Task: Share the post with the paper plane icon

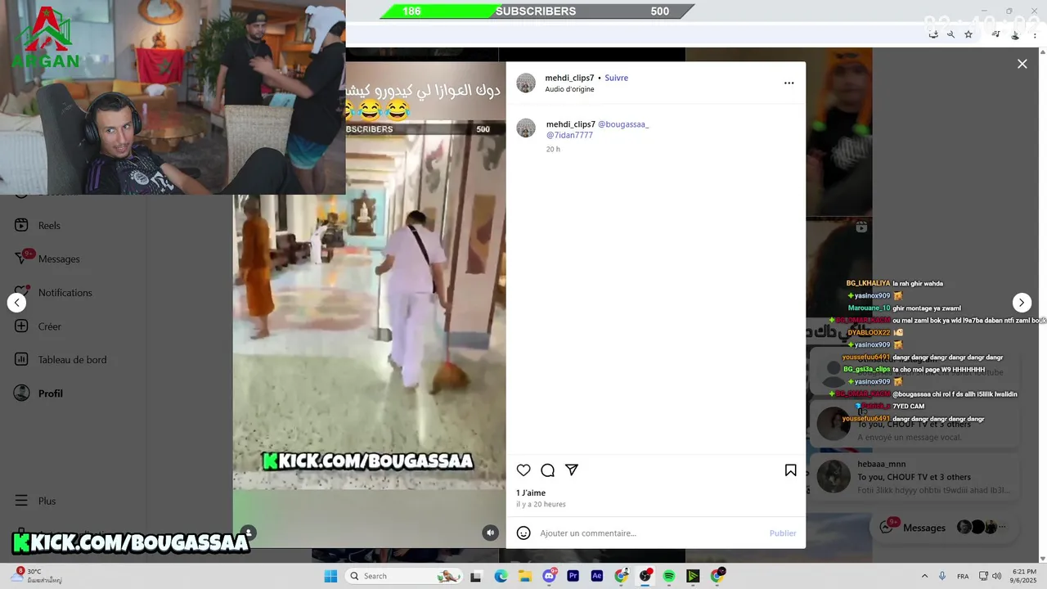Action: click(x=572, y=470)
